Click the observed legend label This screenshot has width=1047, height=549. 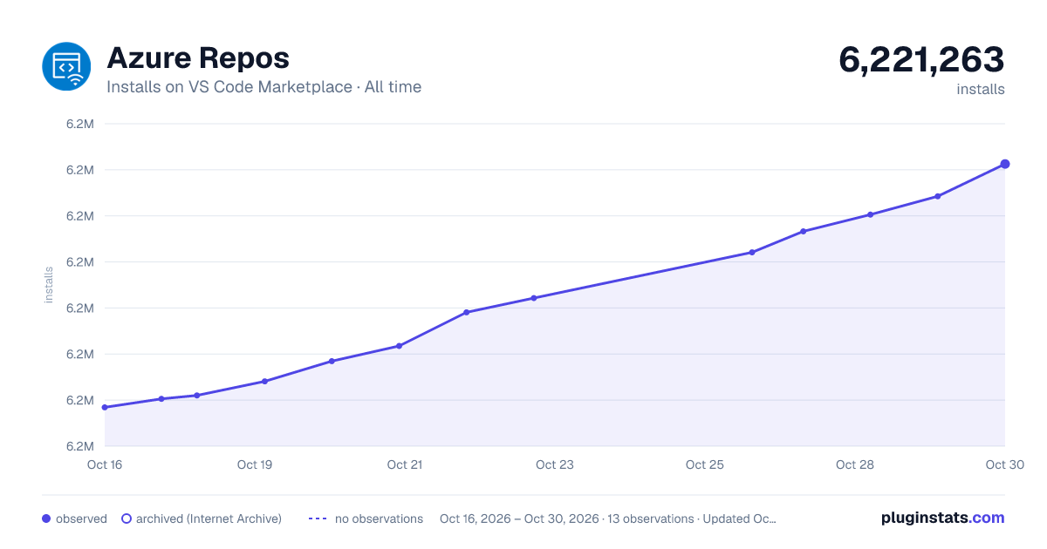pyautogui.click(x=81, y=518)
